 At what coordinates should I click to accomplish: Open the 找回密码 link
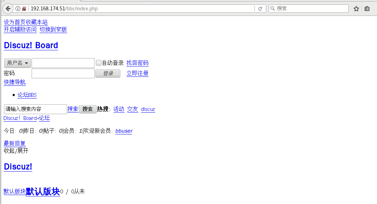coord(138,63)
